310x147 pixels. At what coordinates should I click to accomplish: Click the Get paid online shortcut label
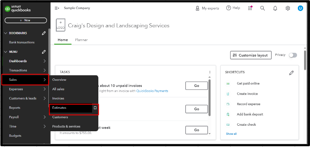coord(248,84)
